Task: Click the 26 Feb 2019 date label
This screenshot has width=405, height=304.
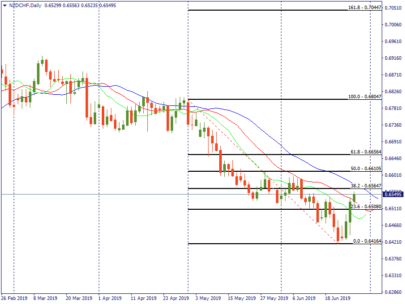Action: click(14, 298)
